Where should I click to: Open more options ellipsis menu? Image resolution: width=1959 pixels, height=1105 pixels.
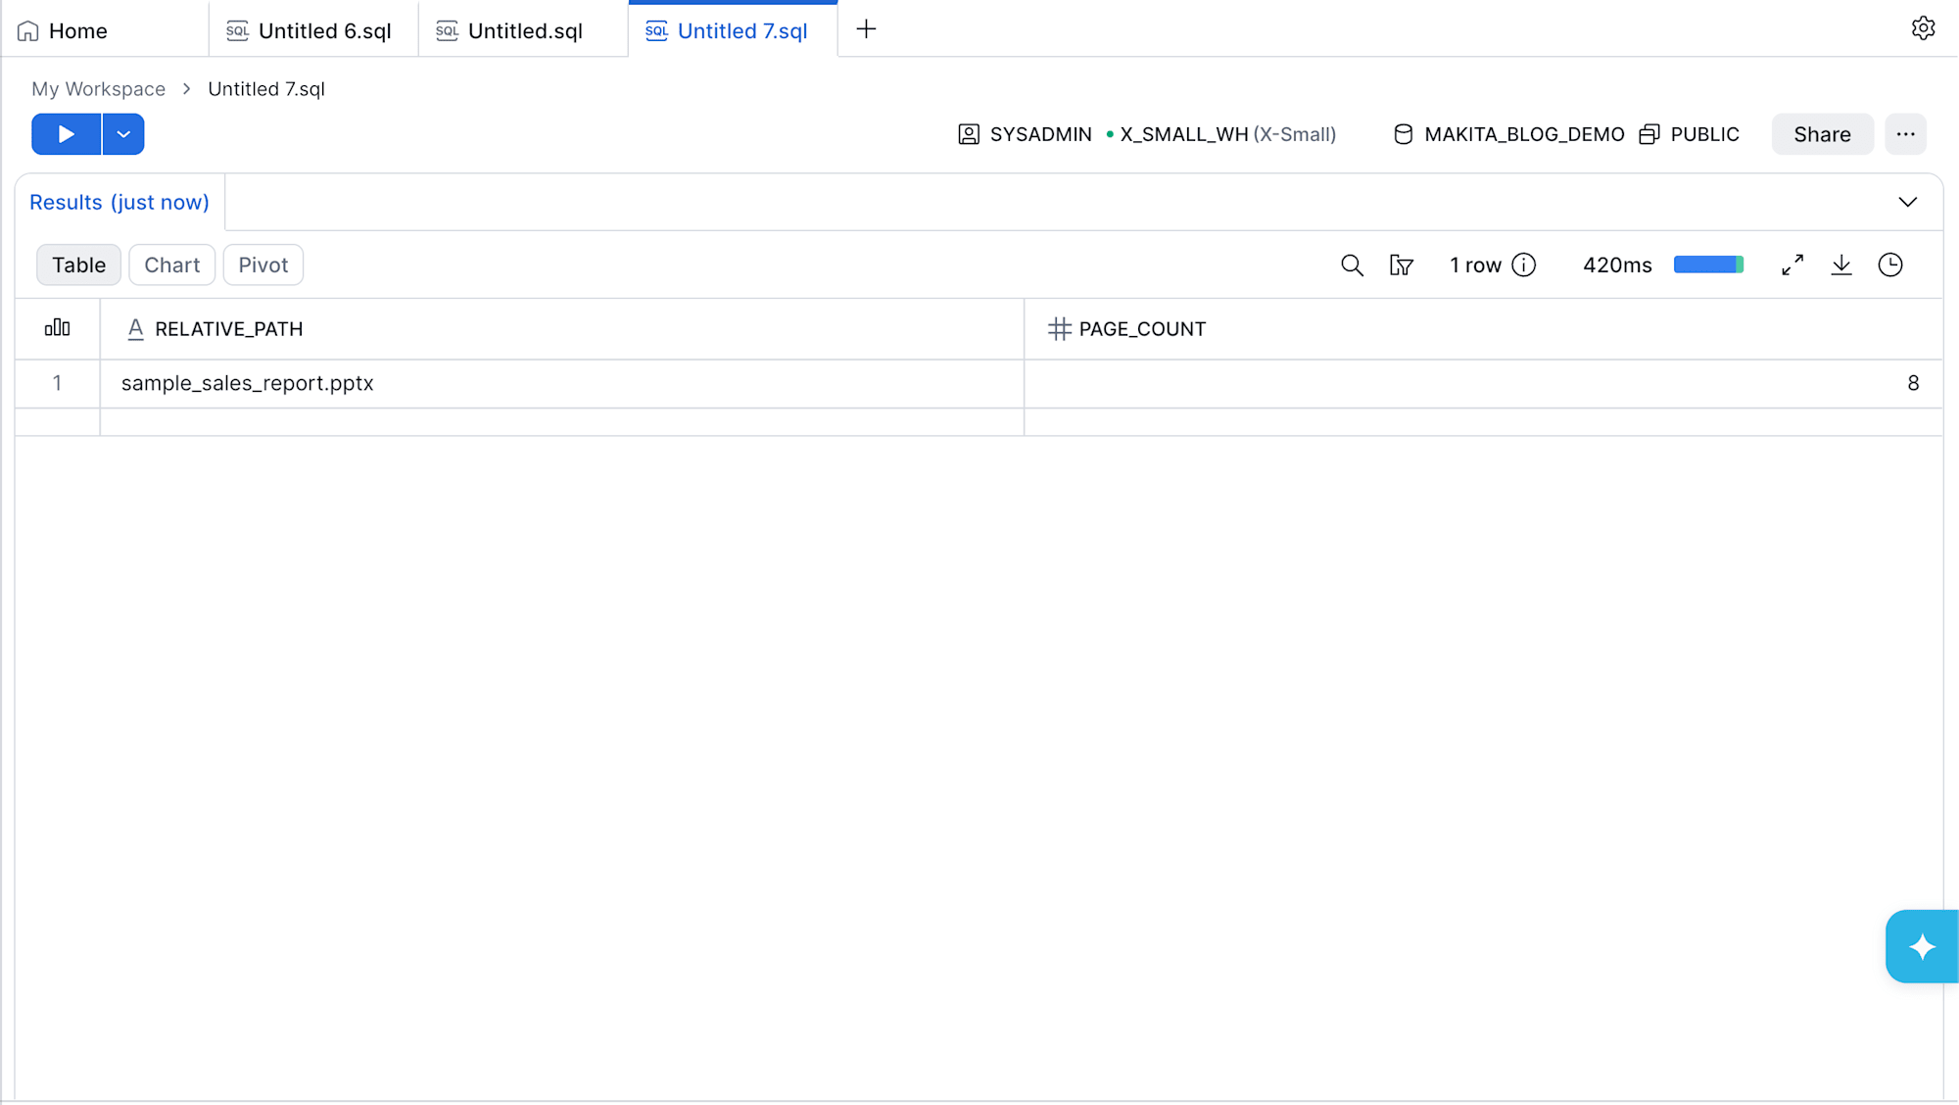coord(1905,134)
